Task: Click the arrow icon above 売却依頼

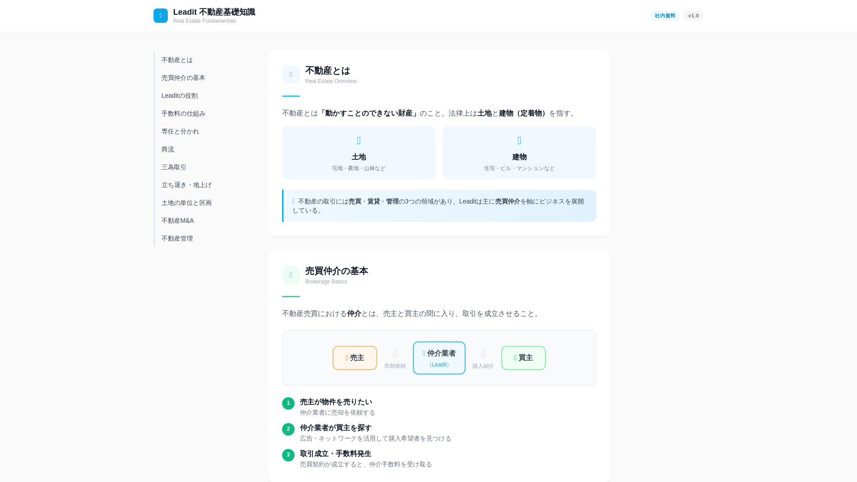Action: (395, 353)
